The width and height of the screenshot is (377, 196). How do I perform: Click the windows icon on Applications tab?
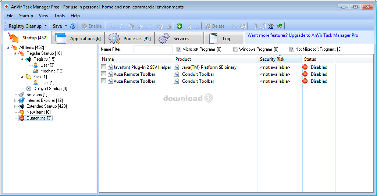point(61,38)
